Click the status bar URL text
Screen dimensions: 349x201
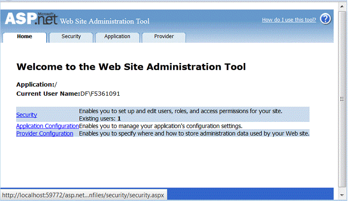(x=83, y=195)
